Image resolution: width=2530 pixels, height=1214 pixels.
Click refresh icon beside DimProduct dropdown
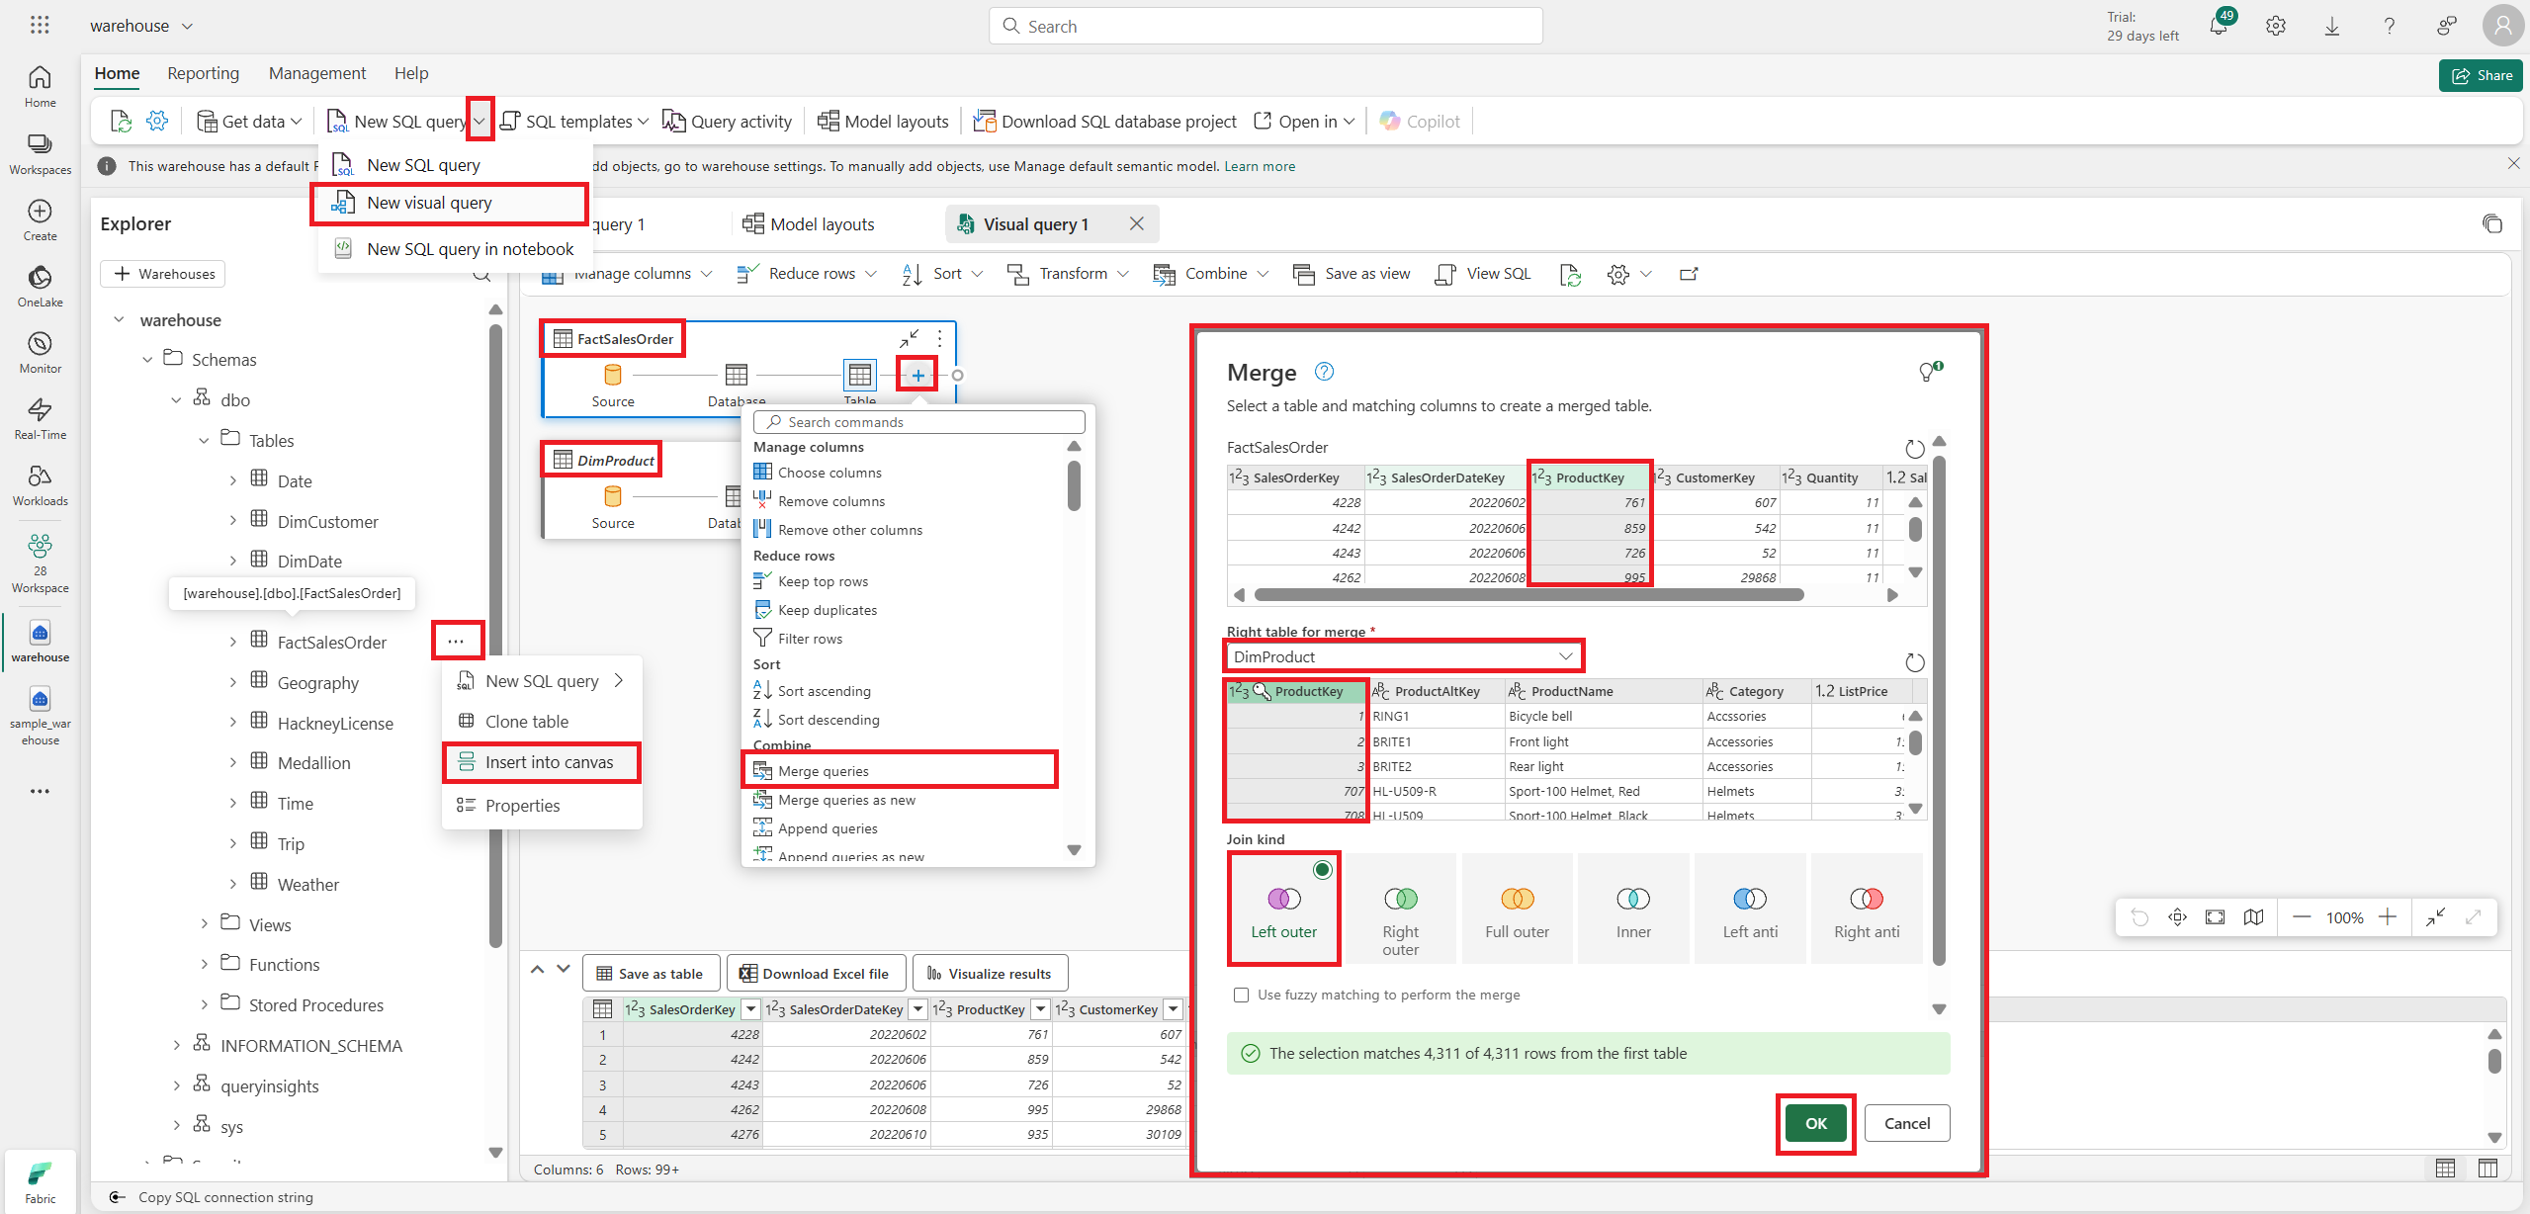point(1915,662)
